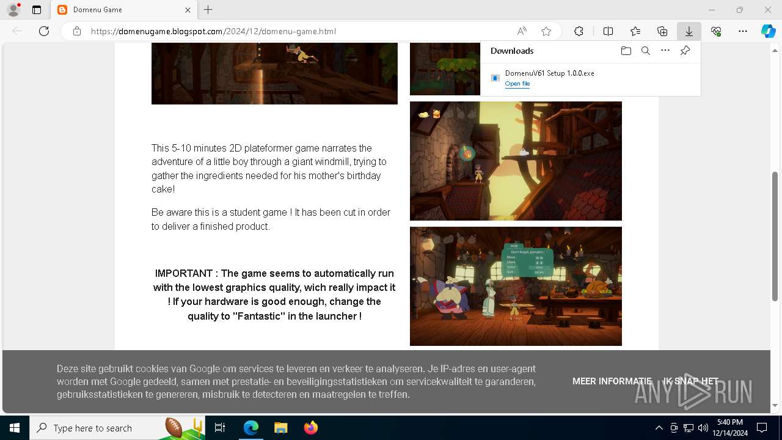The height and width of the screenshot is (440, 782).
Task: Open Settings and more ellipsis menu
Action: [x=743, y=31]
